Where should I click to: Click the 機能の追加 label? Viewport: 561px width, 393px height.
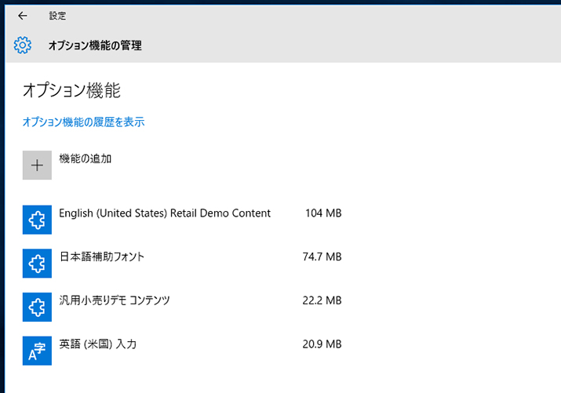(x=86, y=158)
